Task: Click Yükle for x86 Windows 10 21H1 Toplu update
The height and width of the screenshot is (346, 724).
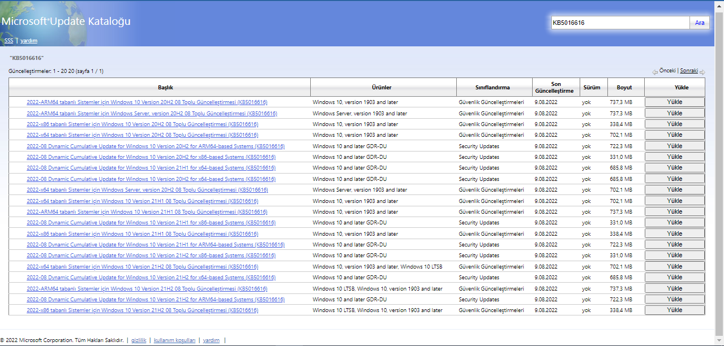Action: 675,233
